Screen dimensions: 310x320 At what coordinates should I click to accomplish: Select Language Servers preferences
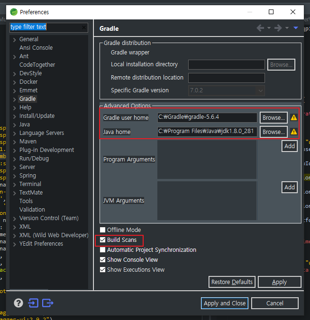[x=42, y=133]
